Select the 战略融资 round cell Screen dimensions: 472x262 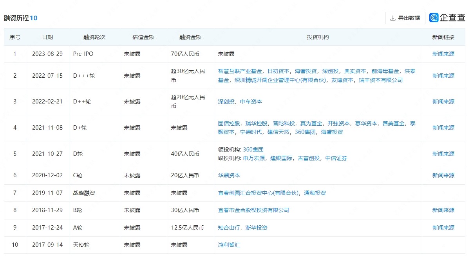click(84, 193)
